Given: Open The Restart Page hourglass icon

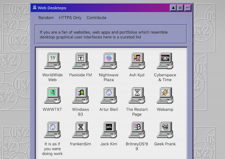Looking at the screenshot, I should click(x=137, y=95).
